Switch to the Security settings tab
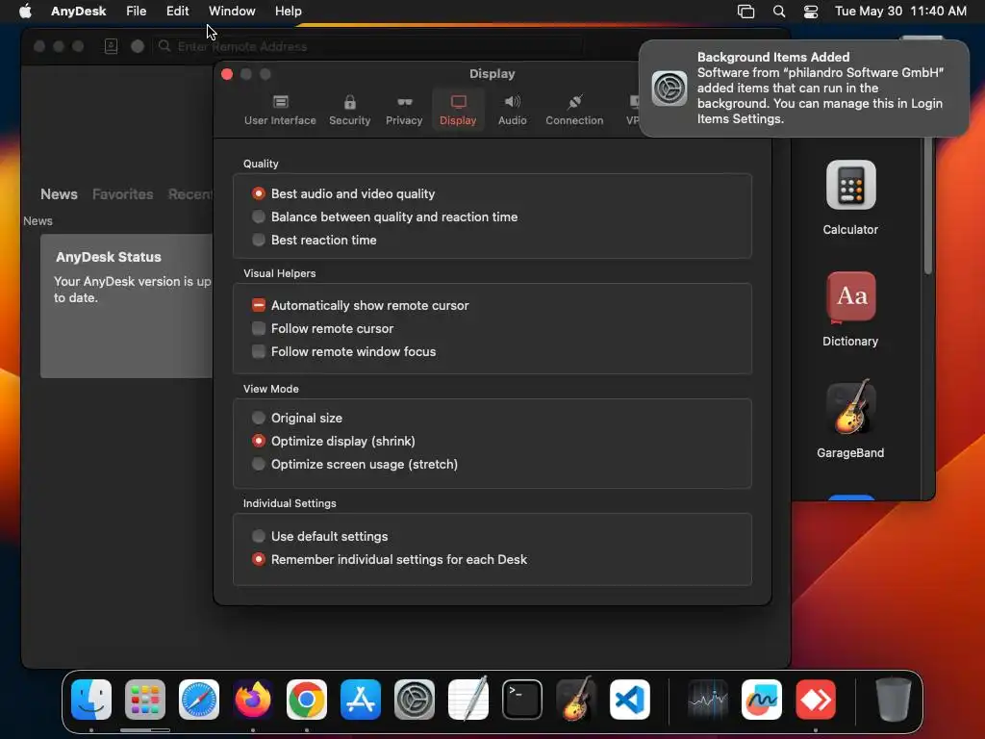The image size is (985, 739). point(349,110)
